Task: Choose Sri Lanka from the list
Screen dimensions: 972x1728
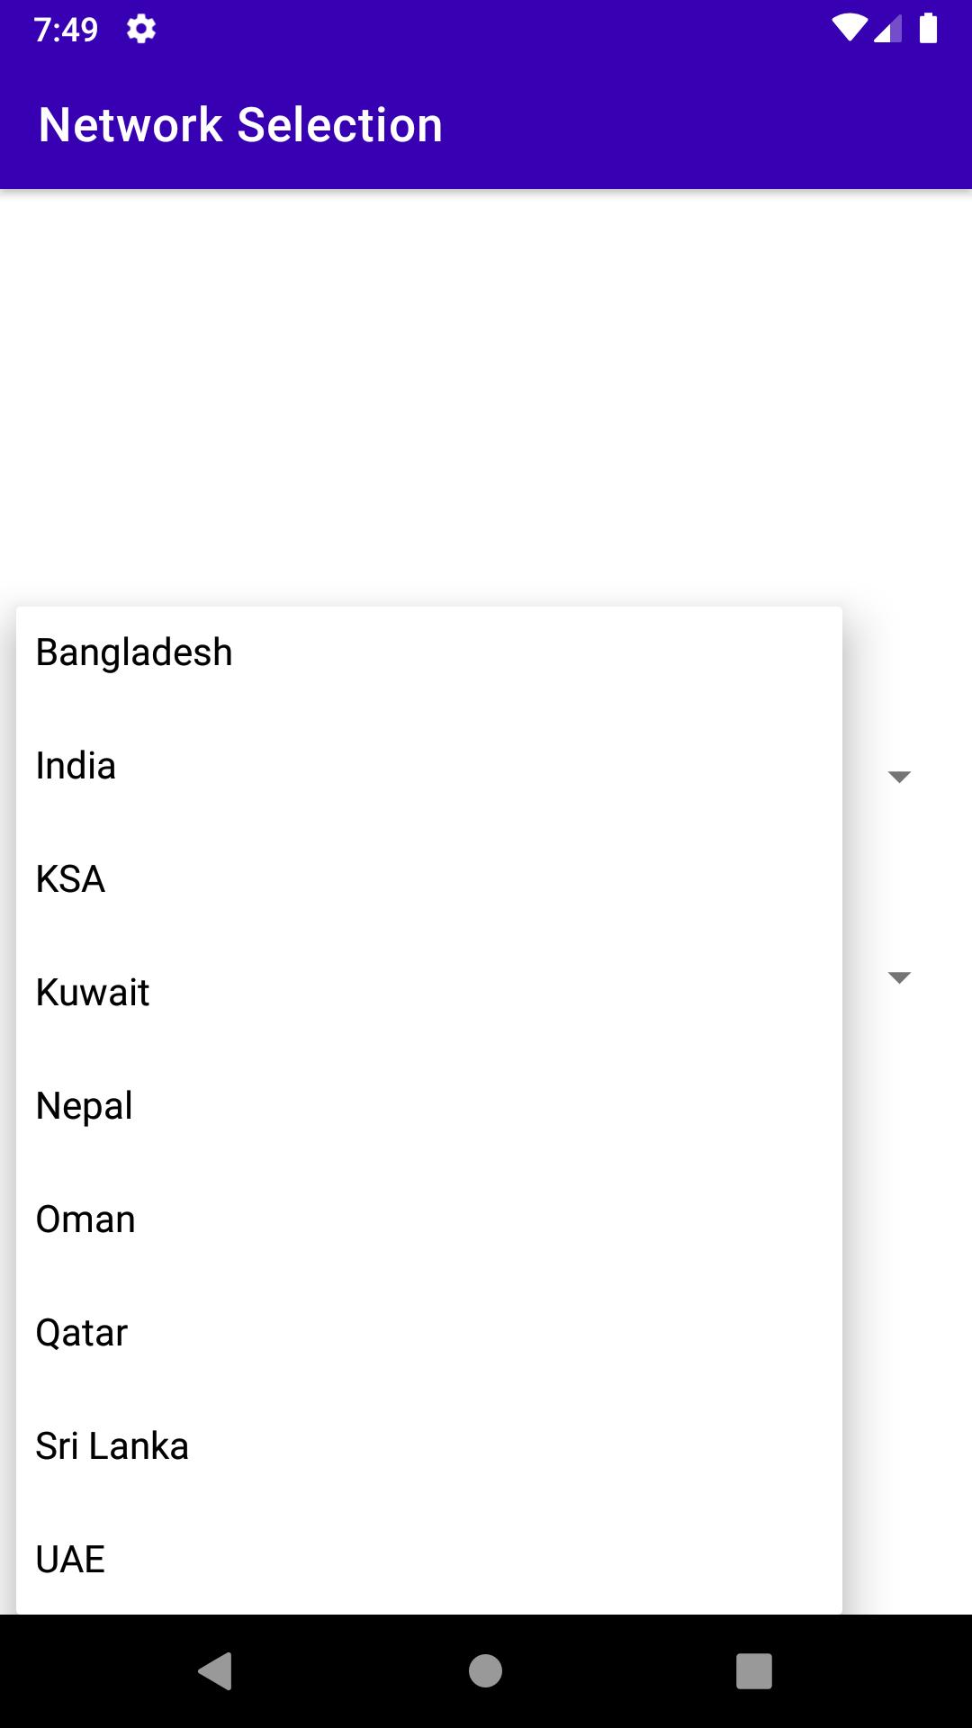Action: (x=429, y=1446)
